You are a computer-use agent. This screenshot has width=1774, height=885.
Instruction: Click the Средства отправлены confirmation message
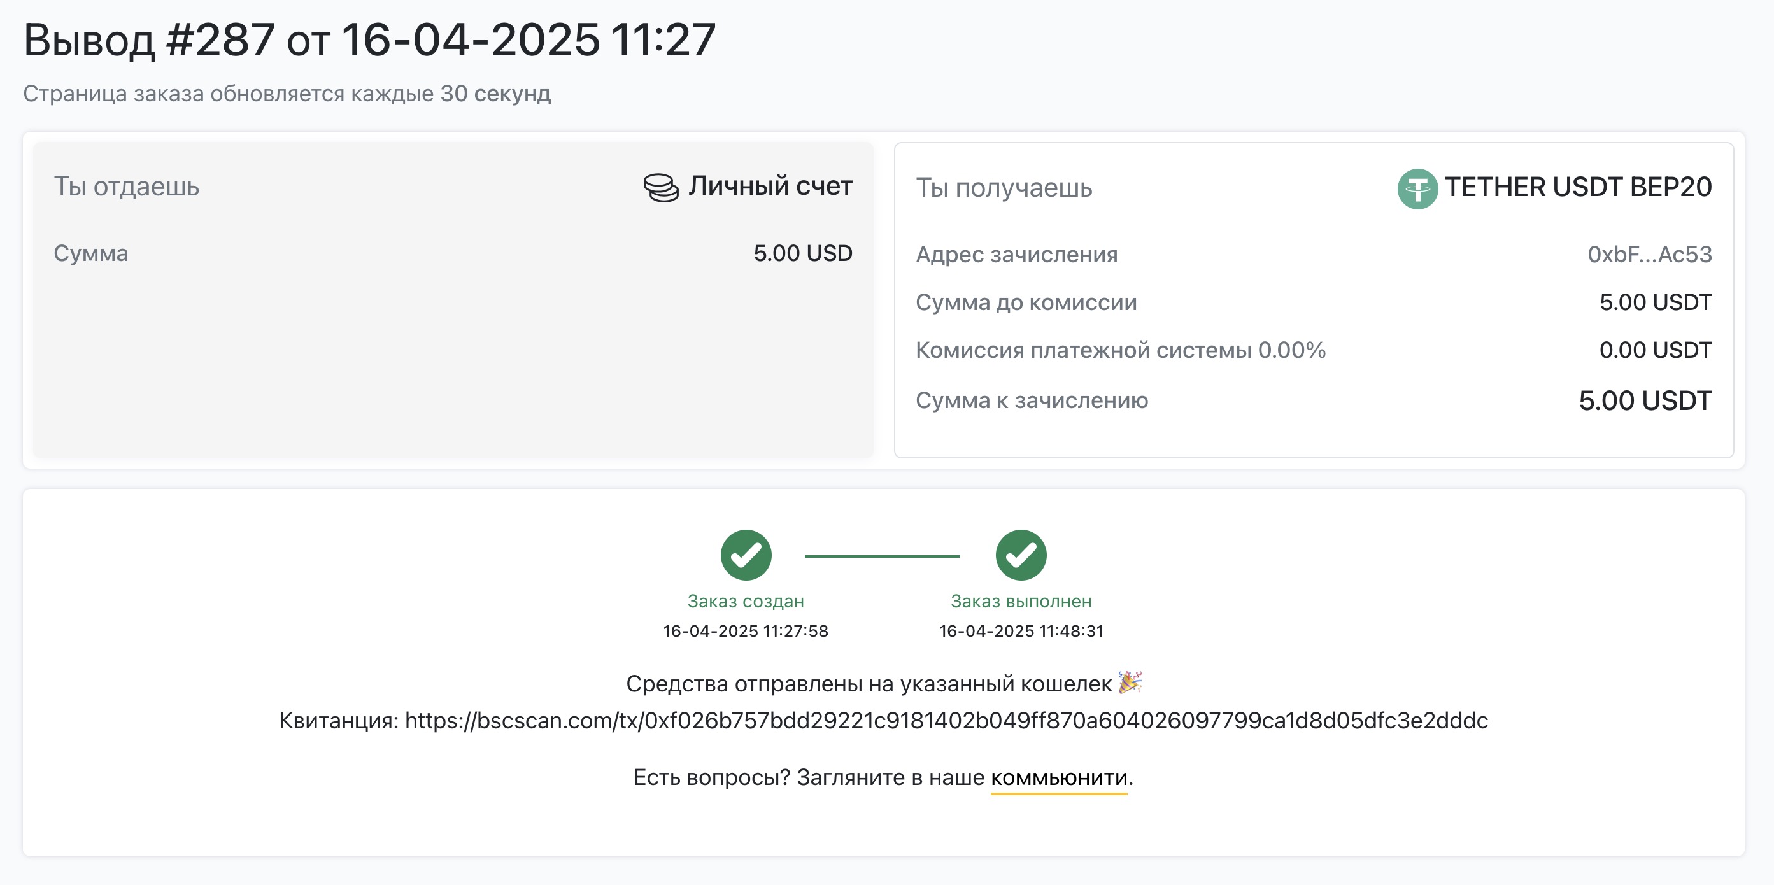coord(869,684)
